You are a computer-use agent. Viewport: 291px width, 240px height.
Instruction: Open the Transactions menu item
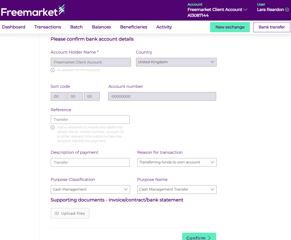point(48,27)
